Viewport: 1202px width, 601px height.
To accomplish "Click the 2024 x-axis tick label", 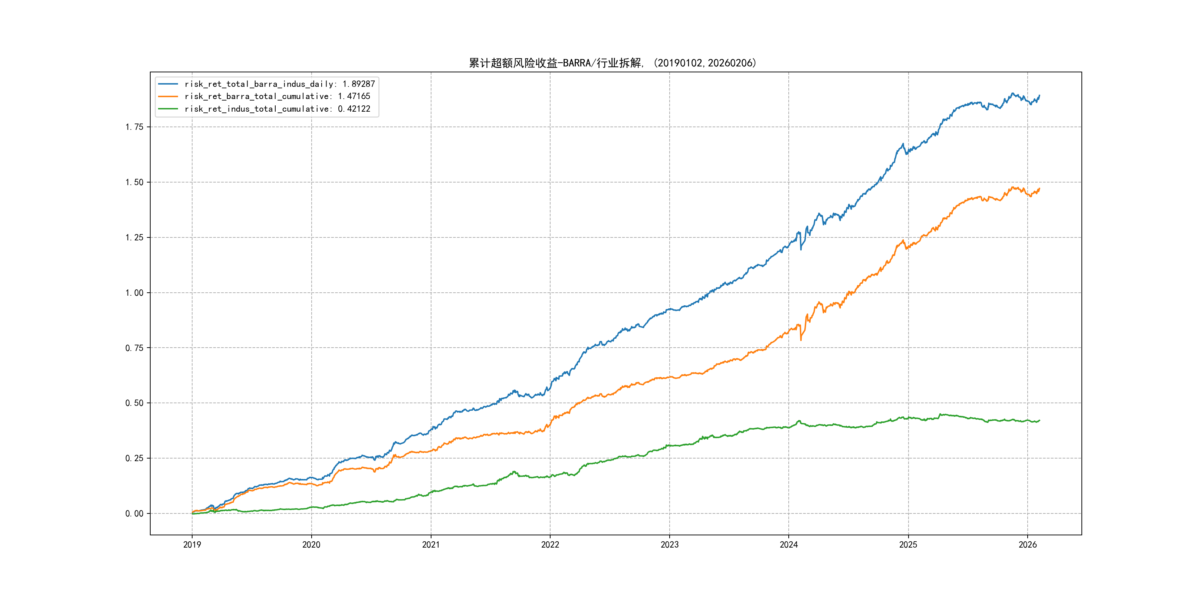I will pos(789,545).
